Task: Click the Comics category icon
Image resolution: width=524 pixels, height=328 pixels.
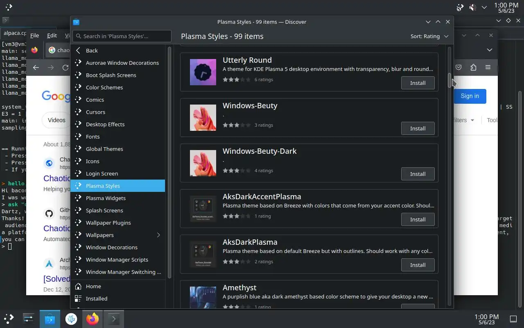Action: pos(78,100)
